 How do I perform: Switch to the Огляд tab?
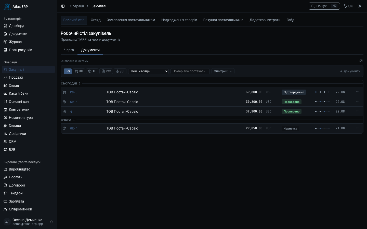[x=96, y=20]
